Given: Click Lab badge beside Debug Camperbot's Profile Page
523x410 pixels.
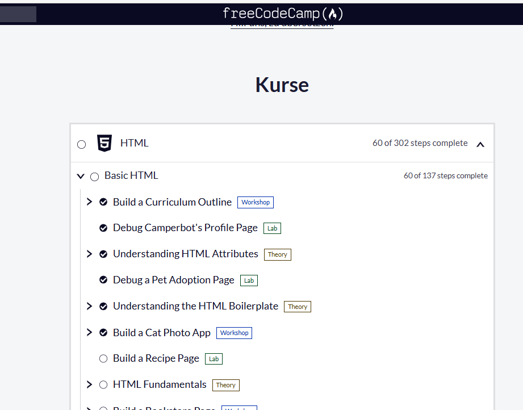Looking at the screenshot, I should click(272, 228).
